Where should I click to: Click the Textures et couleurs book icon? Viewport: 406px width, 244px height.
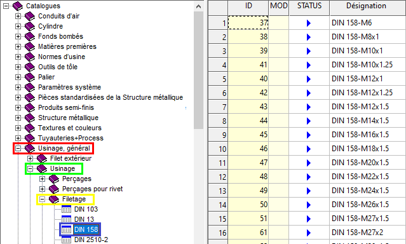coord(30,128)
